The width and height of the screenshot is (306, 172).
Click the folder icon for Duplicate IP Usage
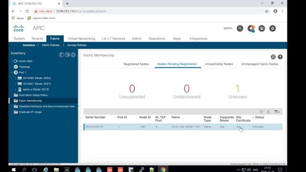[x=16, y=112]
